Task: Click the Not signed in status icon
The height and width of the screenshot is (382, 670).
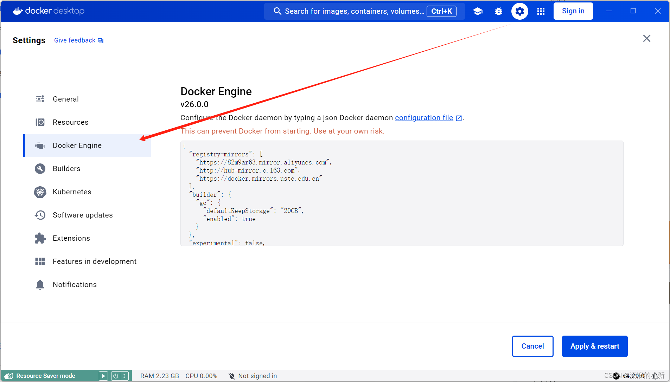Action: tap(231, 376)
